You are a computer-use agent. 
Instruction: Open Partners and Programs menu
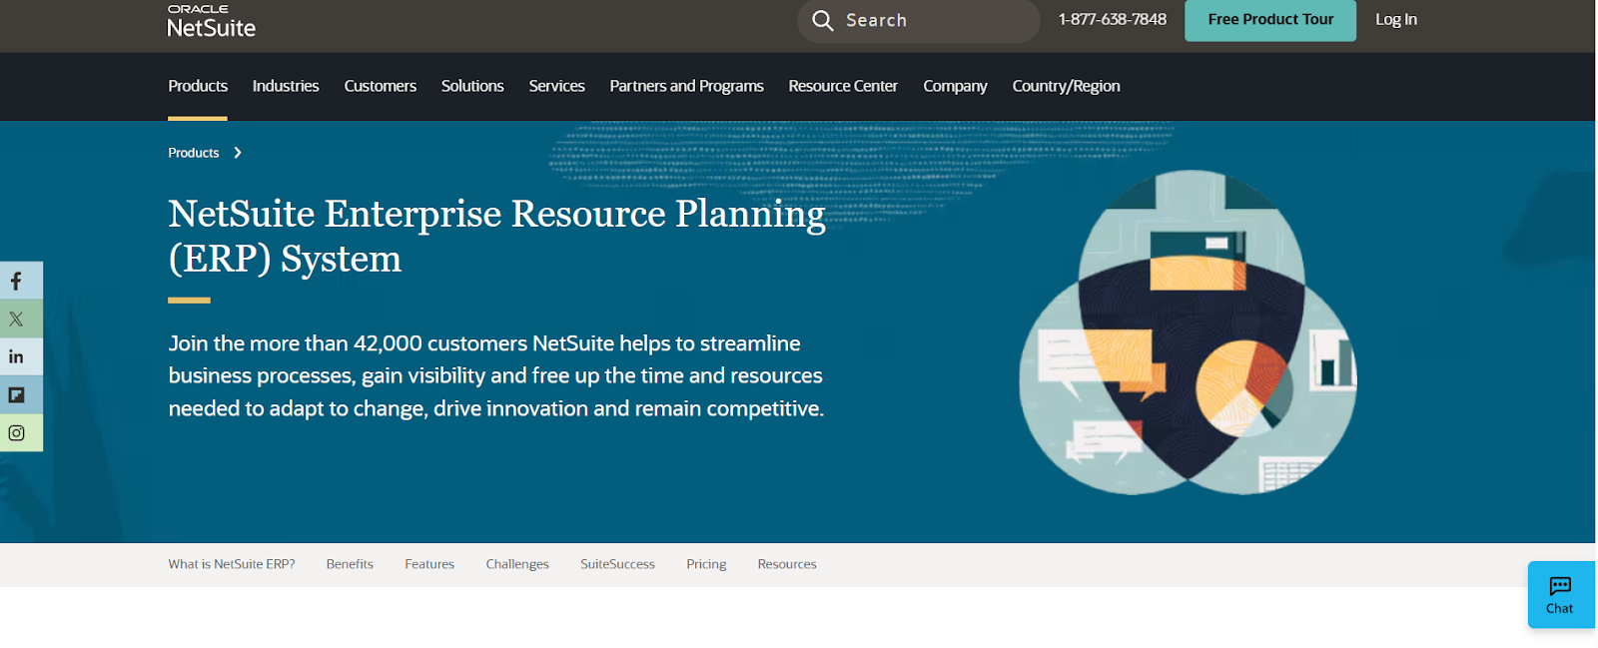(687, 86)
